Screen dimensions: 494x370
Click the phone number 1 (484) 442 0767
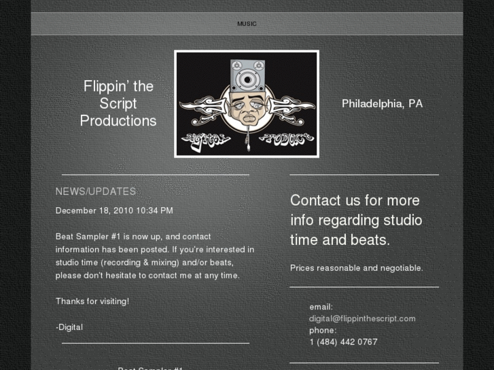343,342
